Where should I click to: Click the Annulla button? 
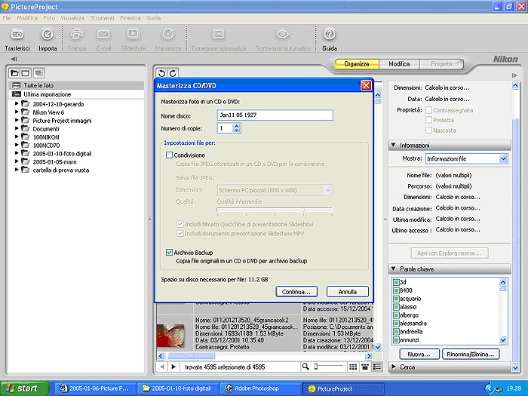click(x=348, y=292)
